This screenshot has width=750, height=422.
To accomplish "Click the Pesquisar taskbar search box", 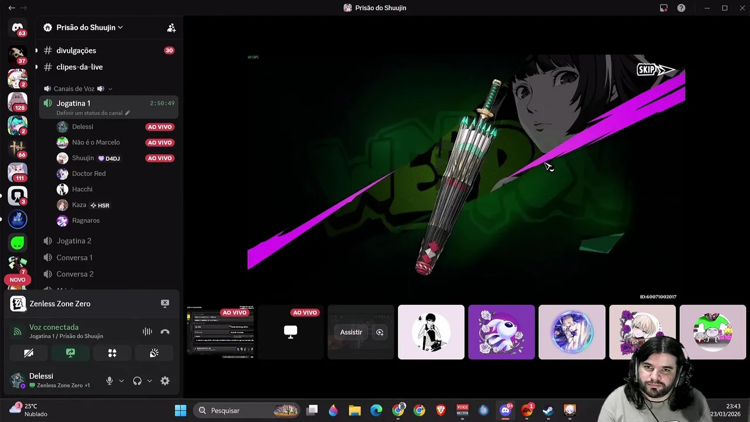I will pos(247,410).
